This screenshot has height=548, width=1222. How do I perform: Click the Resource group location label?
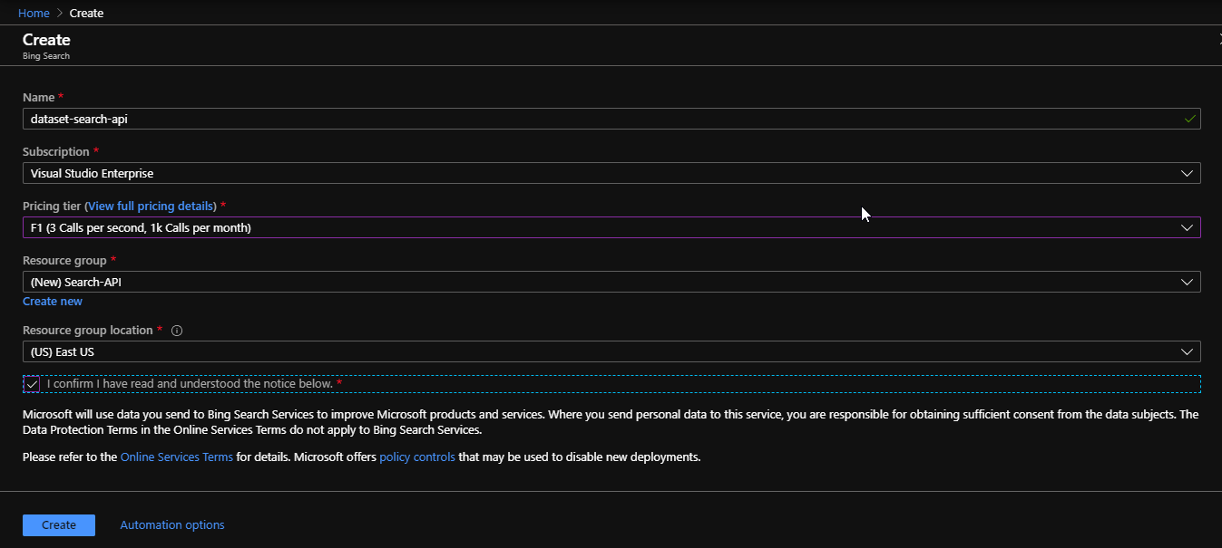tap(89, 331)
